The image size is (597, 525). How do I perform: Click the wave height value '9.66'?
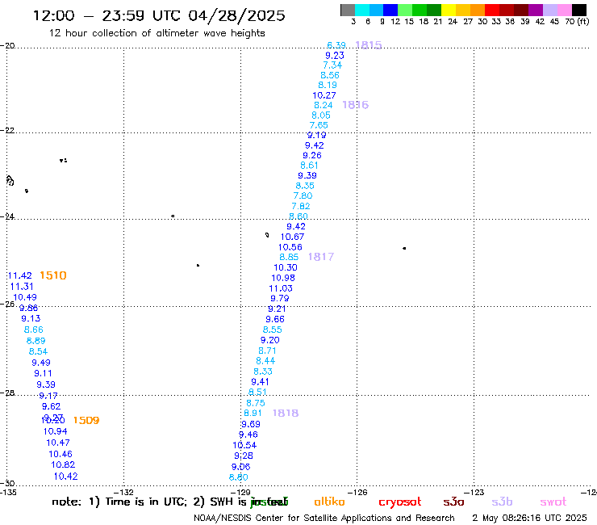click(275, 319)
